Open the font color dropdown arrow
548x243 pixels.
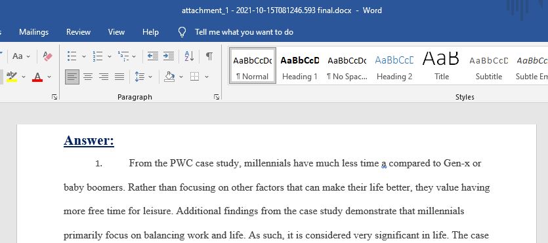point(49,77)
